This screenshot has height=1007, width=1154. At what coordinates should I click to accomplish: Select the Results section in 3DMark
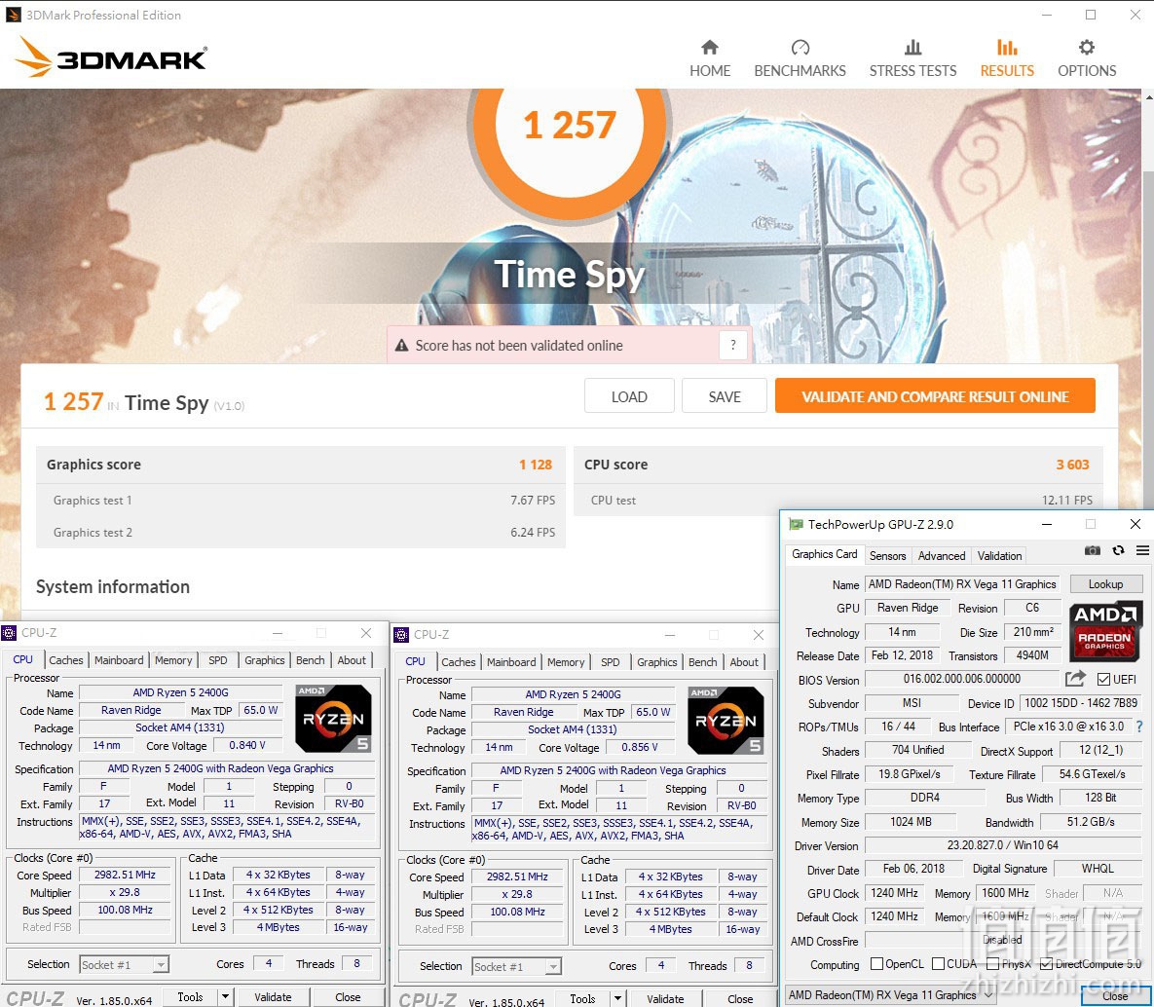tap(1007, 58)
